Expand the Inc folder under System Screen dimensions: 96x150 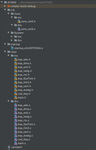click(12, 36)
